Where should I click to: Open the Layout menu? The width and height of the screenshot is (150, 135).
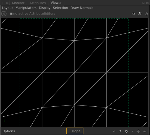[x=7, y=8]
